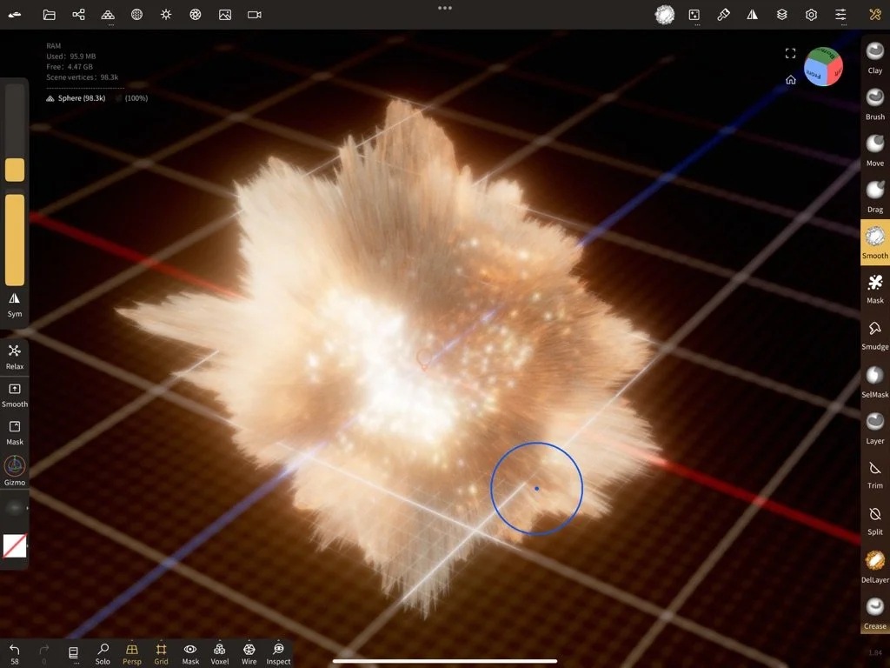Tap the Relax shortcut button
890x668 pixels.
point(15,357)
